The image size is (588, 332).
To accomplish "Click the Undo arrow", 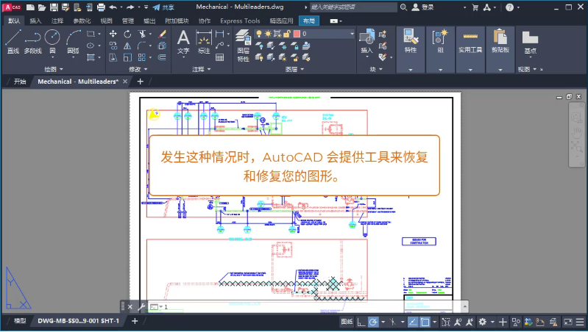I will coord(113,7).
